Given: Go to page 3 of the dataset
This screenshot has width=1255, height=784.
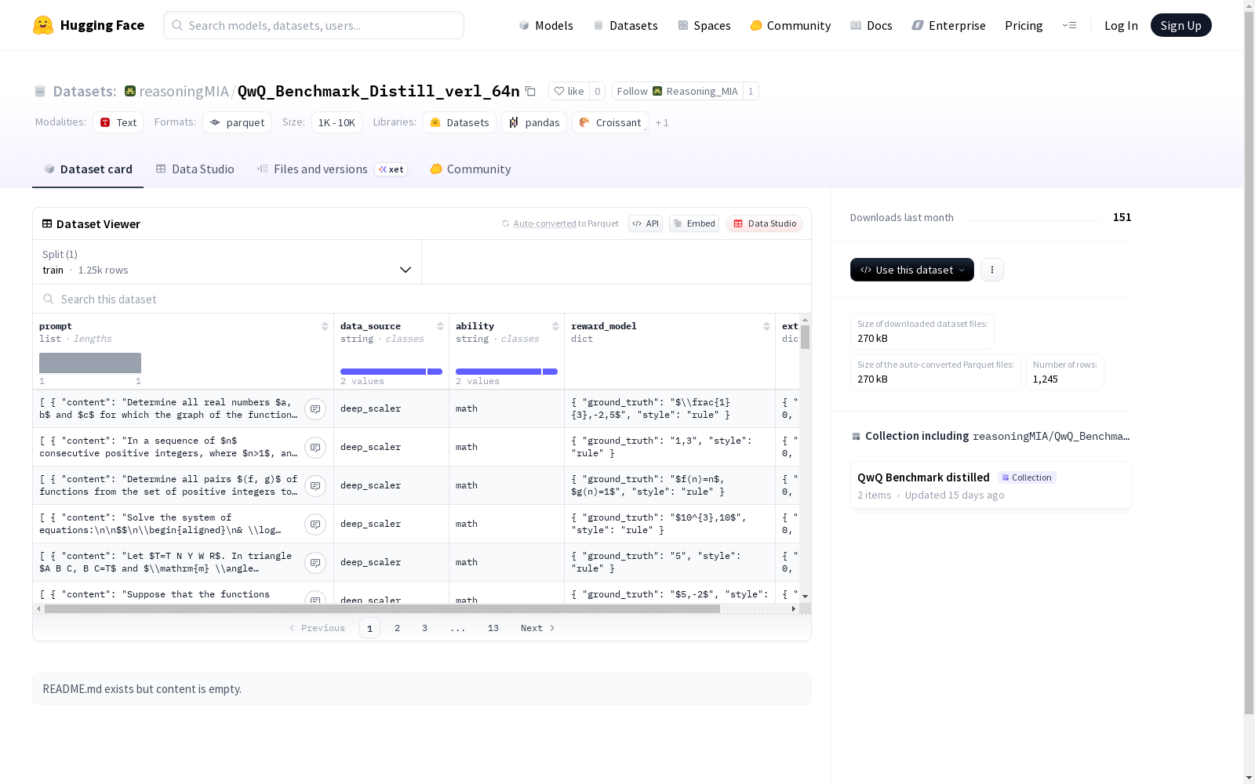Looking at the screenshot, I should point(425,628).
